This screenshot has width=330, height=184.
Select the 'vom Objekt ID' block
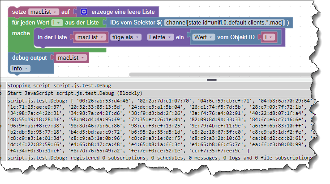tap(236, 37)
